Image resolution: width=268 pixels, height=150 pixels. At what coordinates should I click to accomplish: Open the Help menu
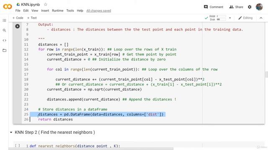click(x=80, y=10)
